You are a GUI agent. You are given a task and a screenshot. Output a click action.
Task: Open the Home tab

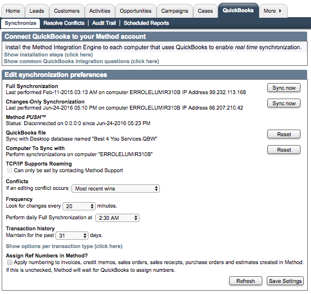(x=13, y=11)
